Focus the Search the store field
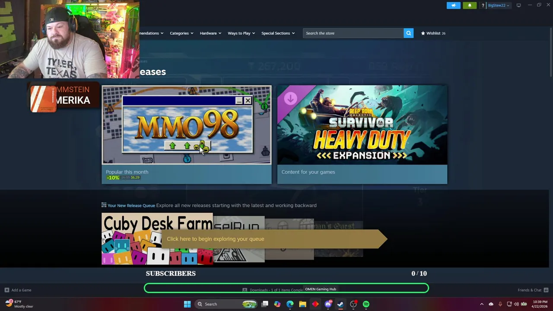This screenshot has width=553, height=311. (353, 33)
